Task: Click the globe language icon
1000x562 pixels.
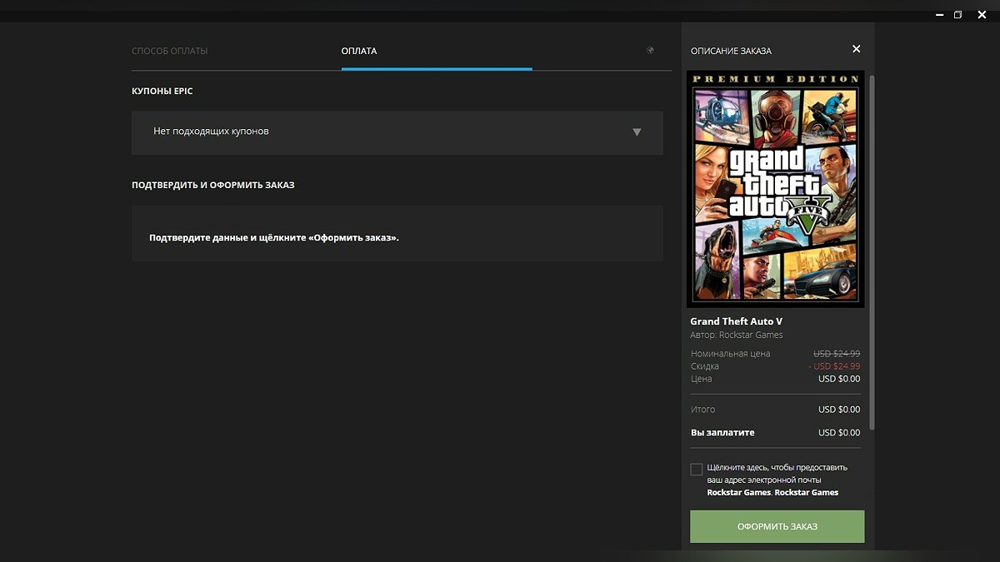Action: [x=650, y=51]
